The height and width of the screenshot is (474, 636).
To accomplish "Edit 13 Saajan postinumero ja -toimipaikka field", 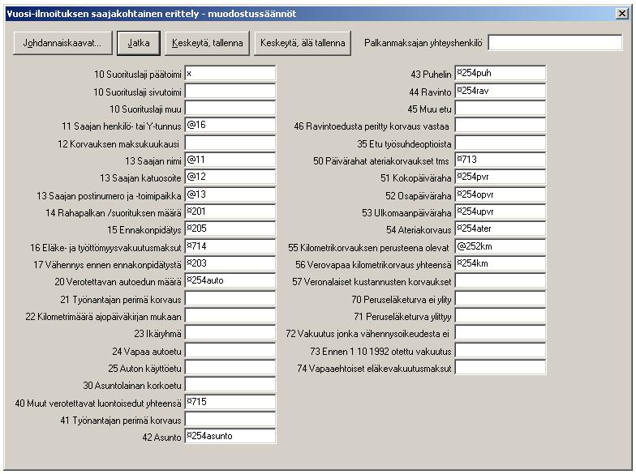I will point(230,194).
